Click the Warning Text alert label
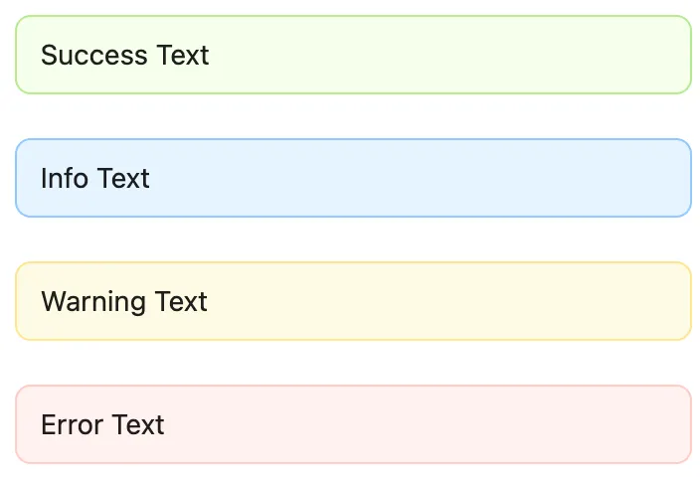 pyautogui.click(x=123, y=301)
